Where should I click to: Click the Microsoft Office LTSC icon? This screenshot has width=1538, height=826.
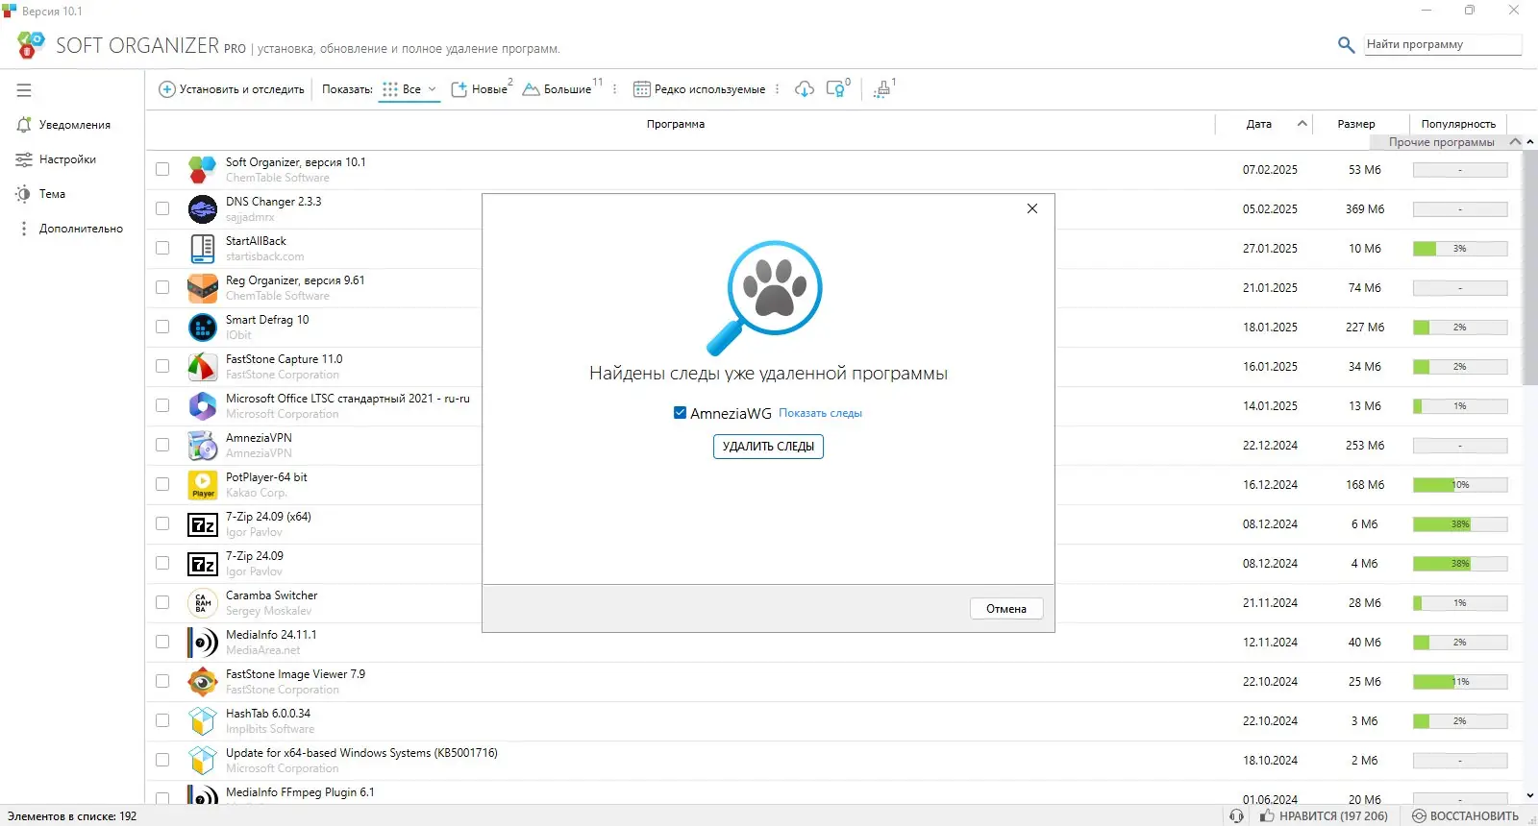click(202, 406)
